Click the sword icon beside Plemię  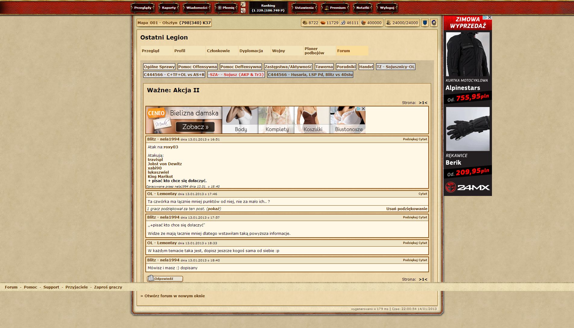243,4
